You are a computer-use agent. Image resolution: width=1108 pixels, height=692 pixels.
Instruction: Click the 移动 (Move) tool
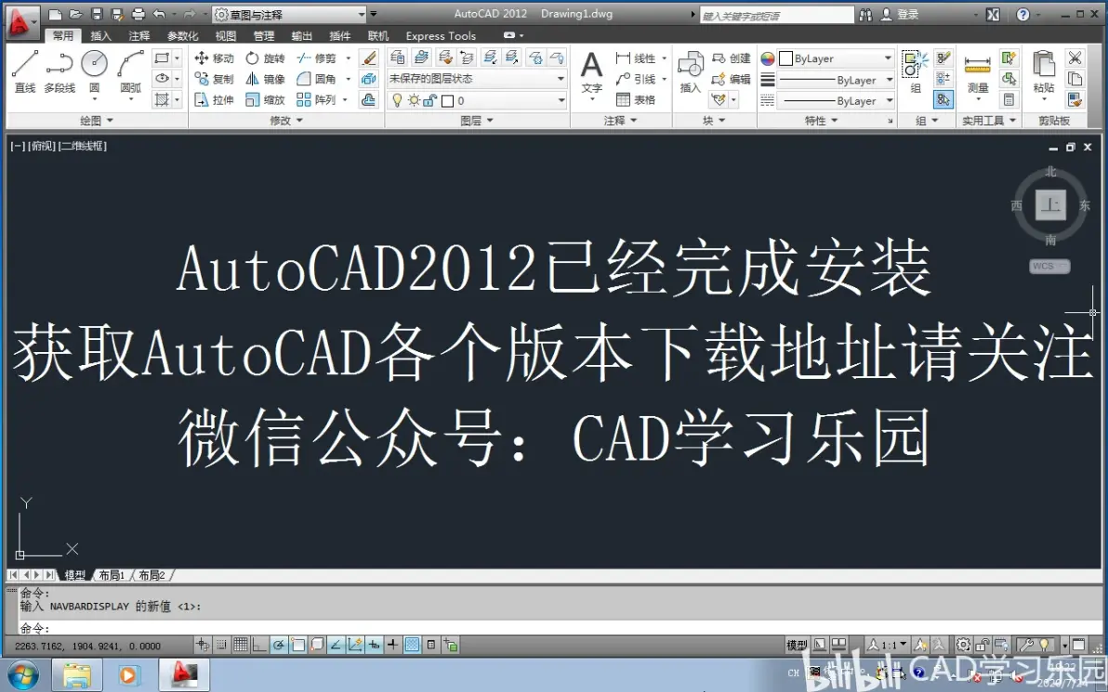(x=214, y=58)
